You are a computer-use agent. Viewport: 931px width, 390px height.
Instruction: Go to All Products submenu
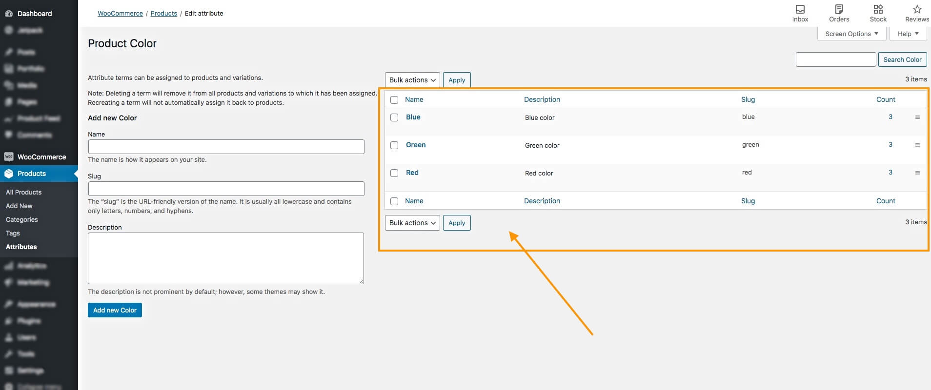pos(23,192)
